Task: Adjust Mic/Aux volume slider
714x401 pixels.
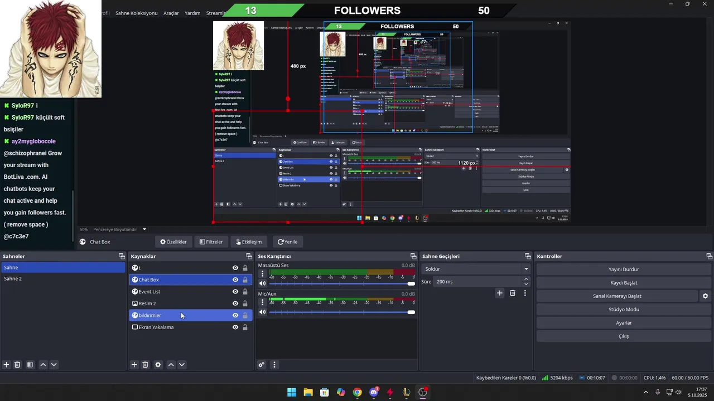Action: pos(342,312)
